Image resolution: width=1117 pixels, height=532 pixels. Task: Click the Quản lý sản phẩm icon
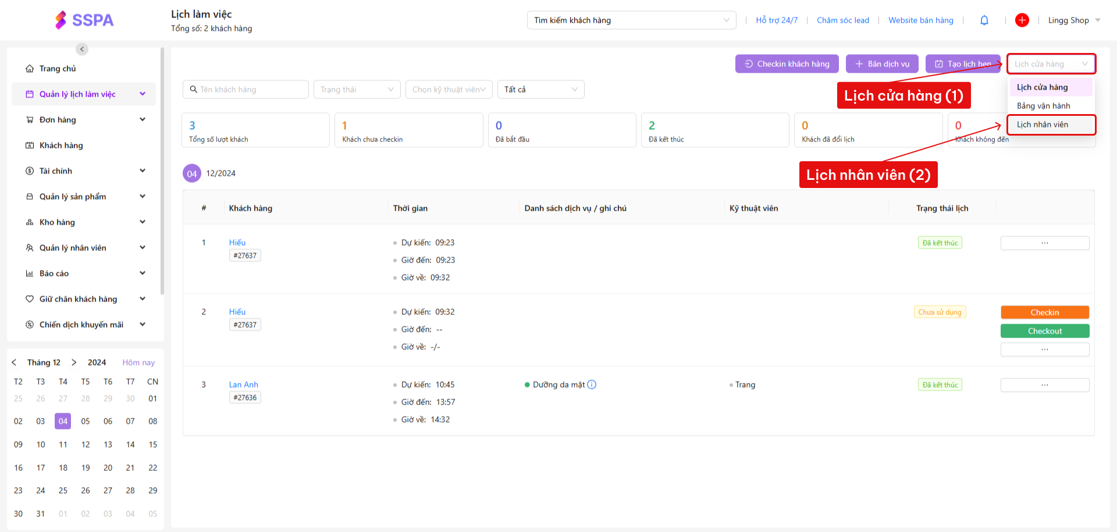(30, 197)
